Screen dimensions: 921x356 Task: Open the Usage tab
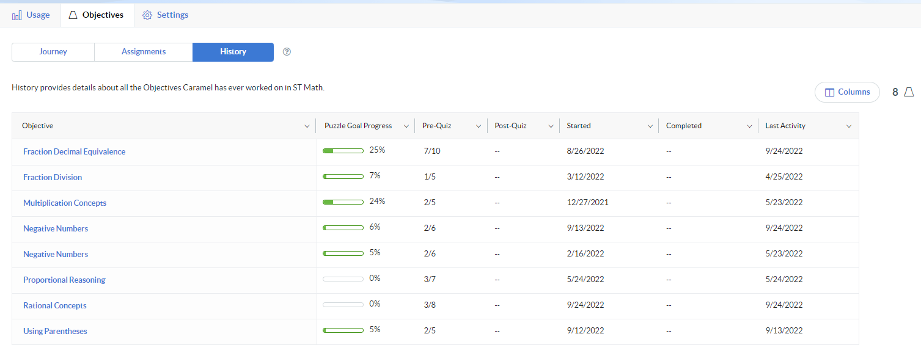[x=31, y=15]
